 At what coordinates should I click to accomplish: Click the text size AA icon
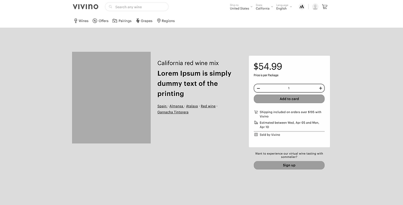coord(302,7)
